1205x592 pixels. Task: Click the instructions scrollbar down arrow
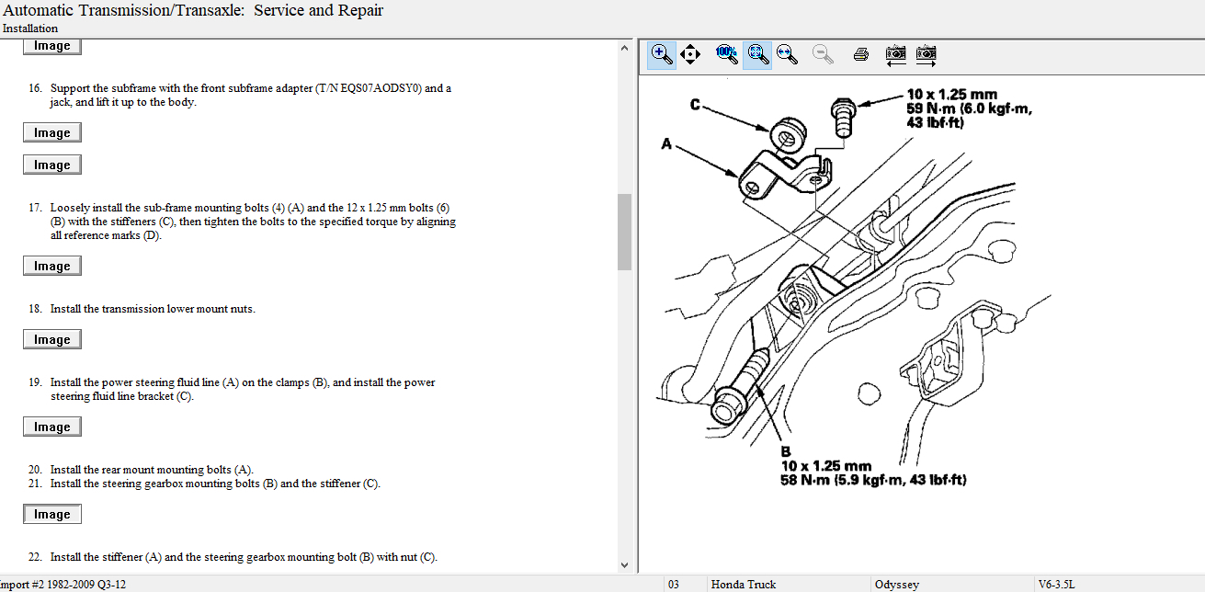(624, 564)
